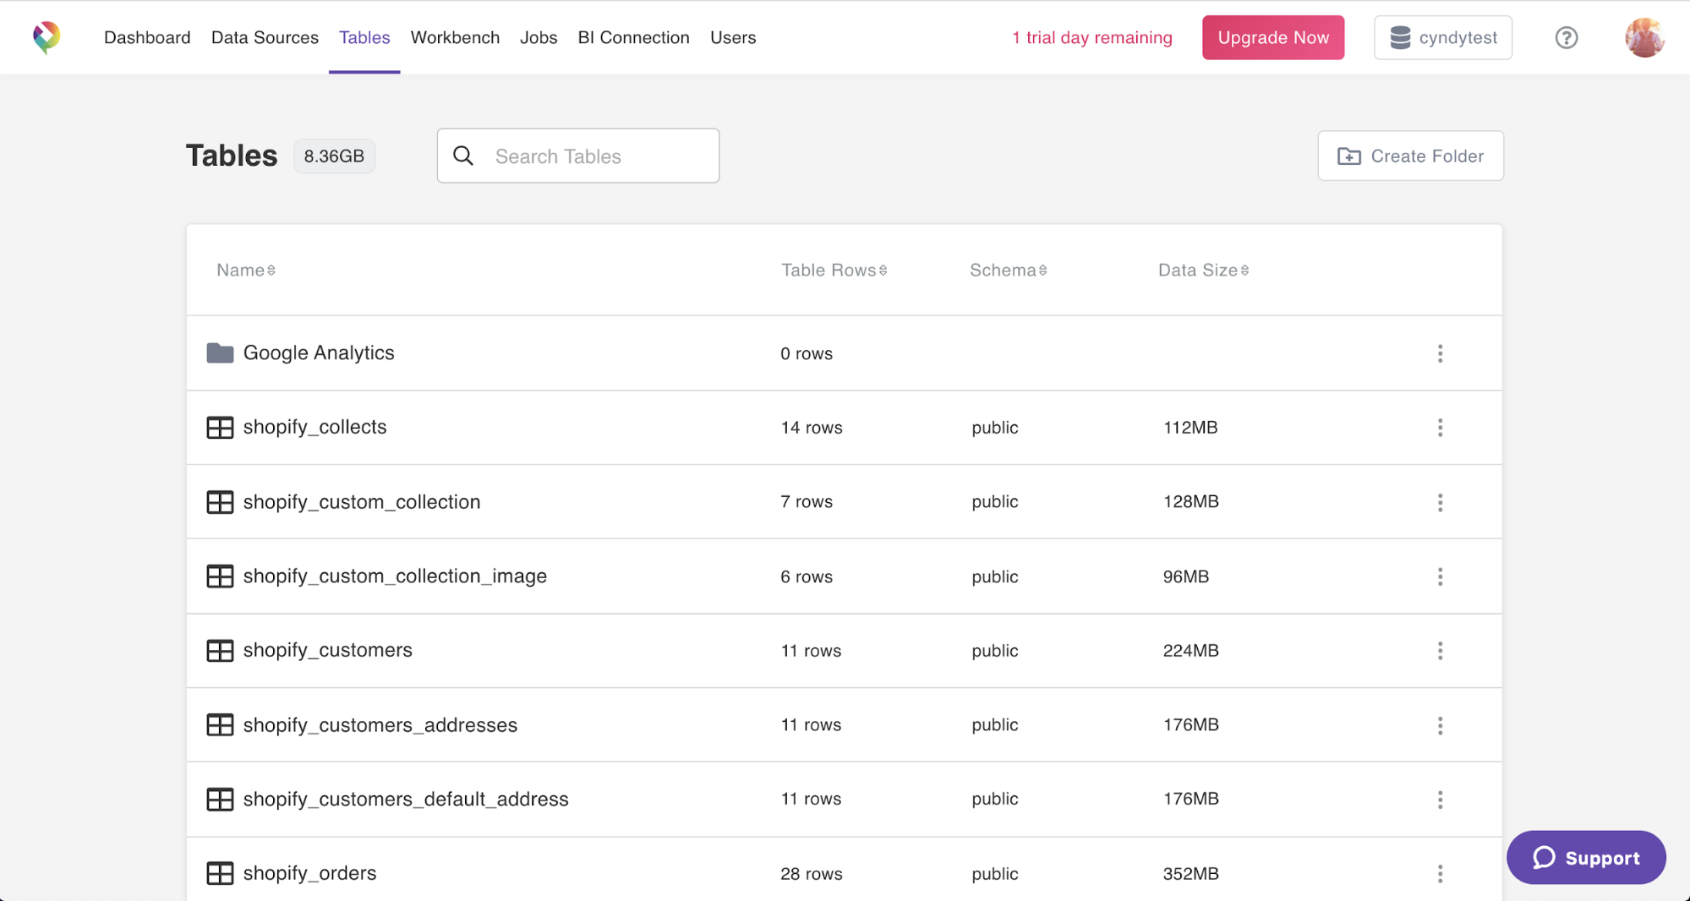Open the shopify_customers_addresses table
Screen dimensions: 1690x901
pyautogui.click(x=380, y=724)
